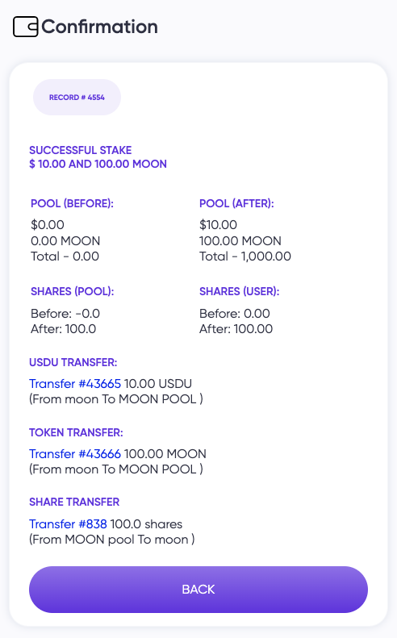The height and width of the screenshot is (638, 397).
Task: Click the POOL (AFTER) label
Action: click(x=236, y=203)
